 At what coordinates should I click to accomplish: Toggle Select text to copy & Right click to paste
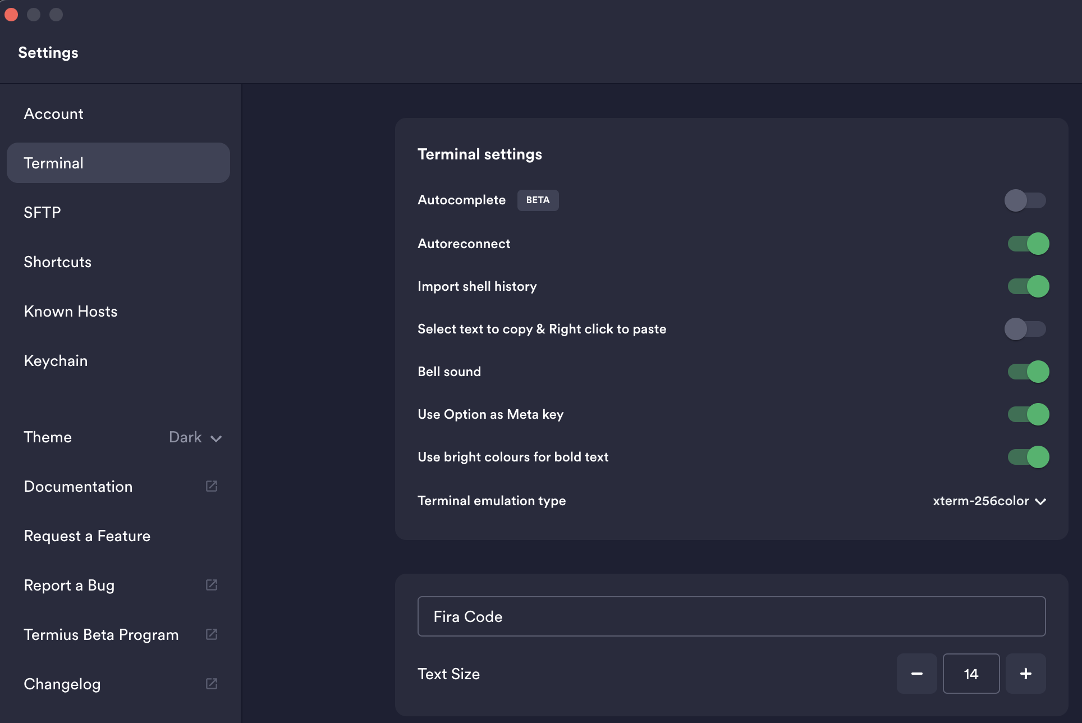click(1025, 329)
